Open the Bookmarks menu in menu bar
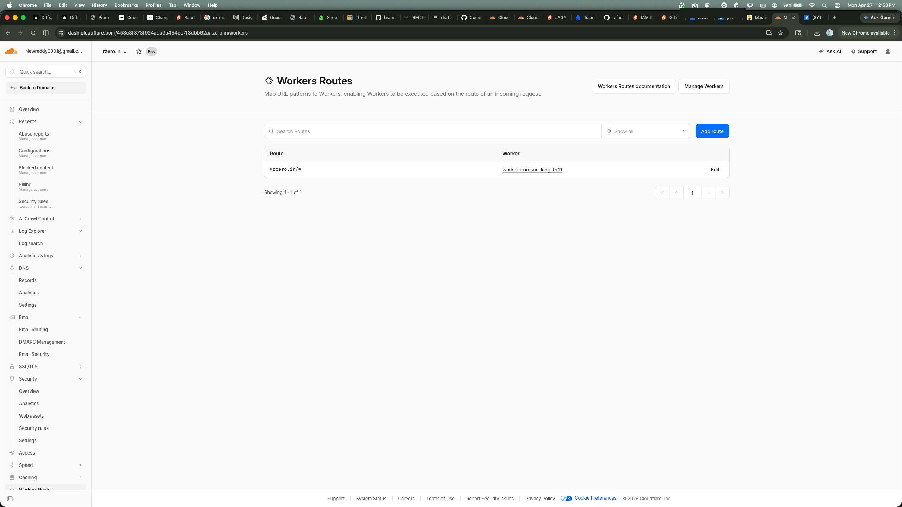 point(126,5)
